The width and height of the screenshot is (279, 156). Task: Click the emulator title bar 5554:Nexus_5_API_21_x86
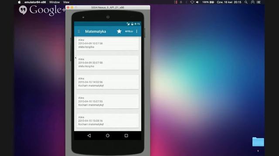click(108, 7)
